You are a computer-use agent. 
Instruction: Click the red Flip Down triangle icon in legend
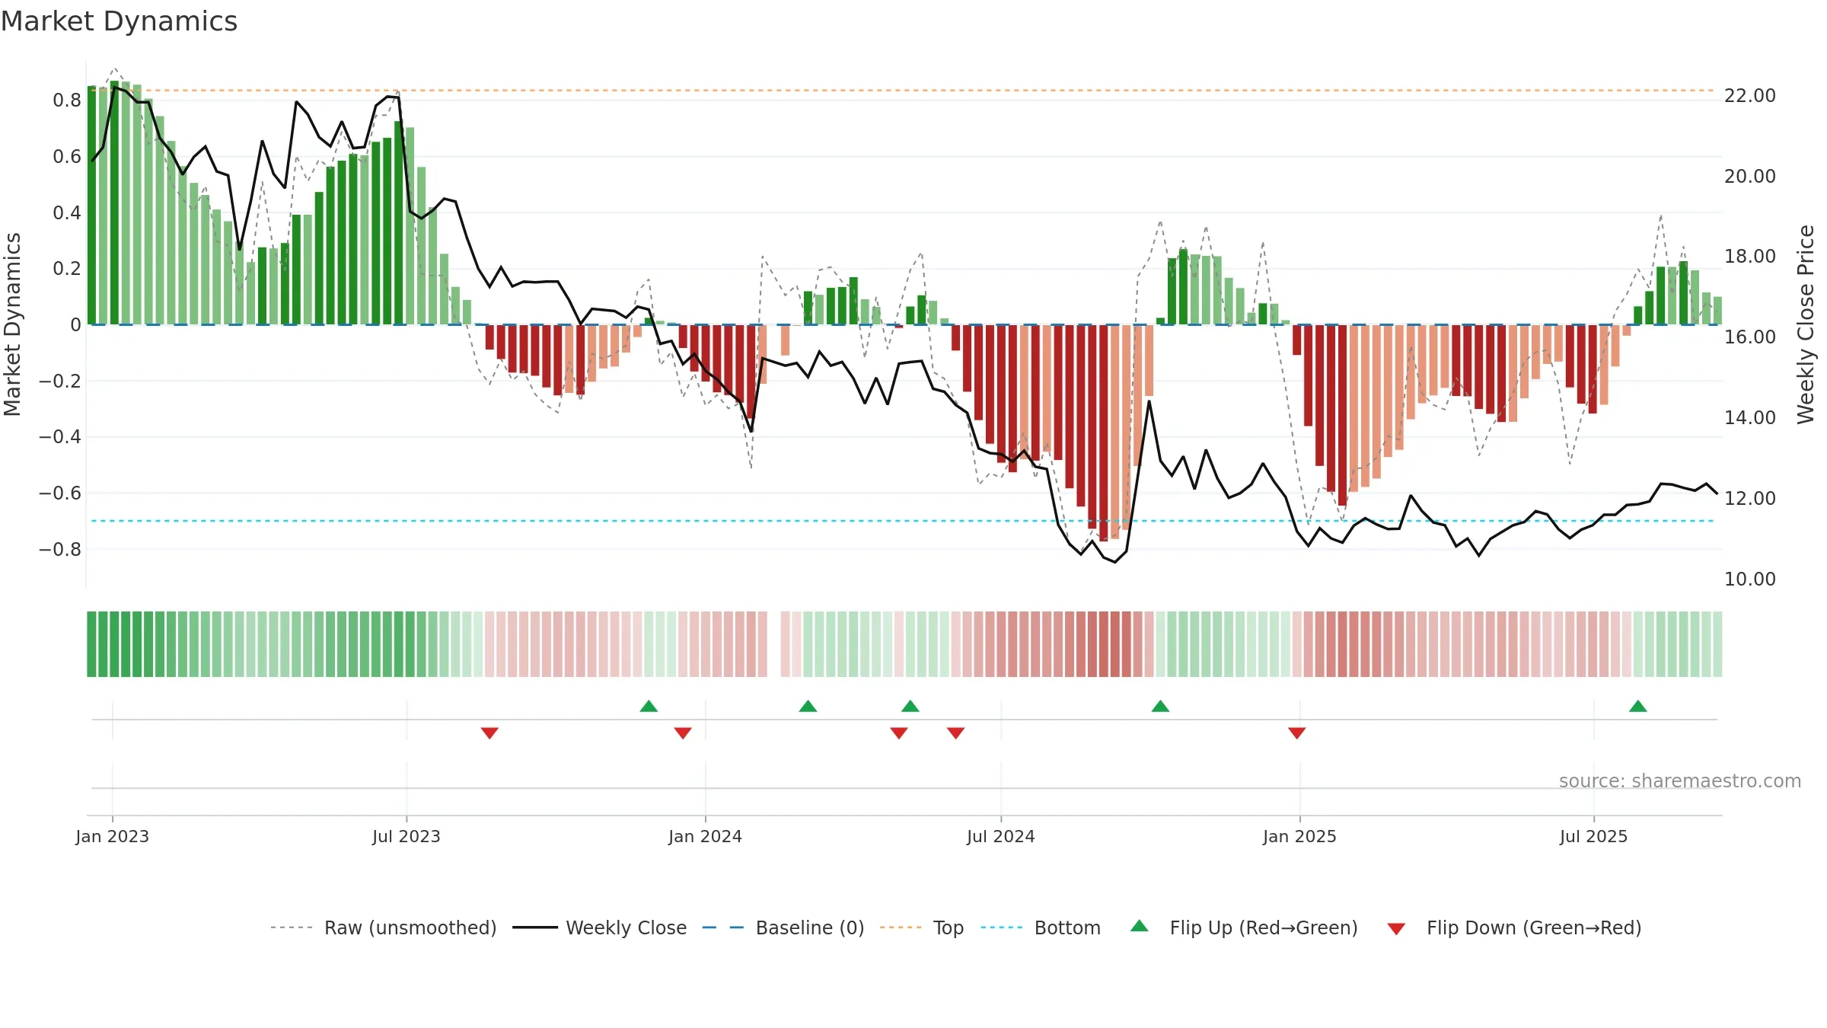coord(1396,929)
